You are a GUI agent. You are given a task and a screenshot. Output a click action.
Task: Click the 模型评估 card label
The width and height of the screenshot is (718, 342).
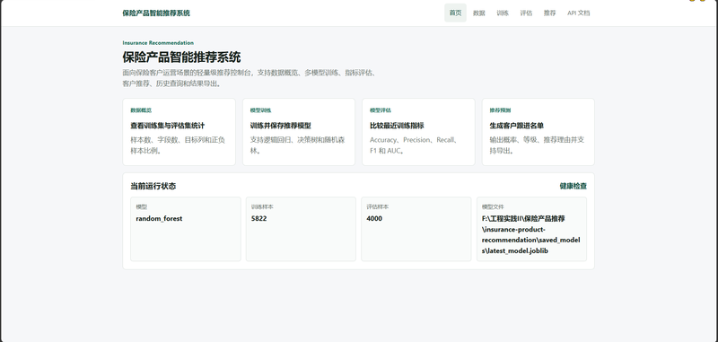tap(381, 110)
